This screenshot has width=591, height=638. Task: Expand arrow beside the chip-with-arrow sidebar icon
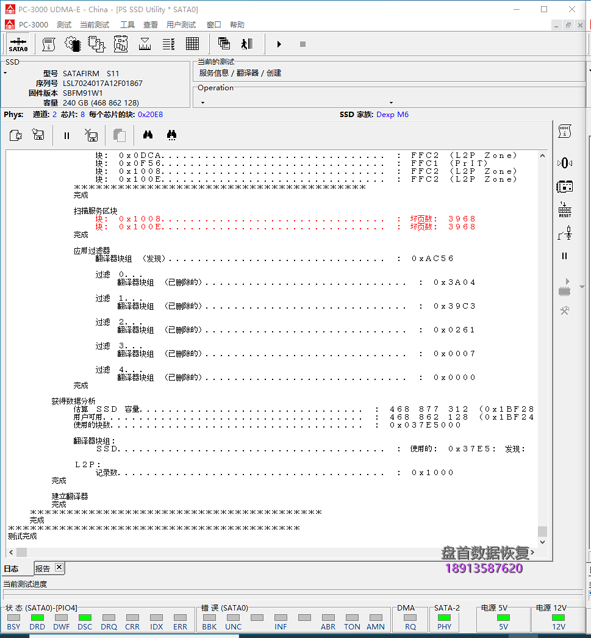582,287
